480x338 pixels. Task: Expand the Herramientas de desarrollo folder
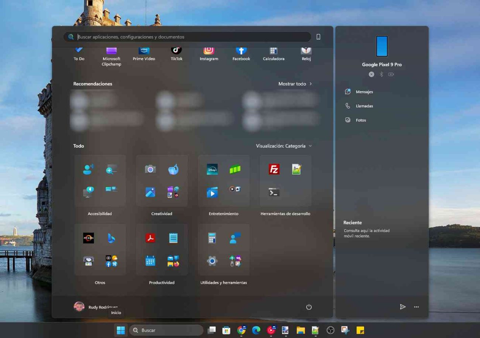[x=285, y=180]
